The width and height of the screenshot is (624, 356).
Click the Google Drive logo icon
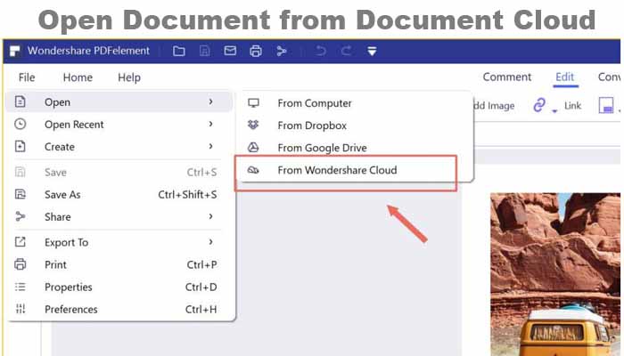(253, 148)
